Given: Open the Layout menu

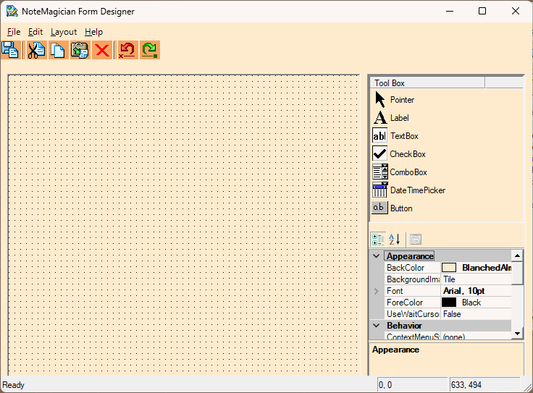Looking at the screenshot, I should [x=64, y=32].
